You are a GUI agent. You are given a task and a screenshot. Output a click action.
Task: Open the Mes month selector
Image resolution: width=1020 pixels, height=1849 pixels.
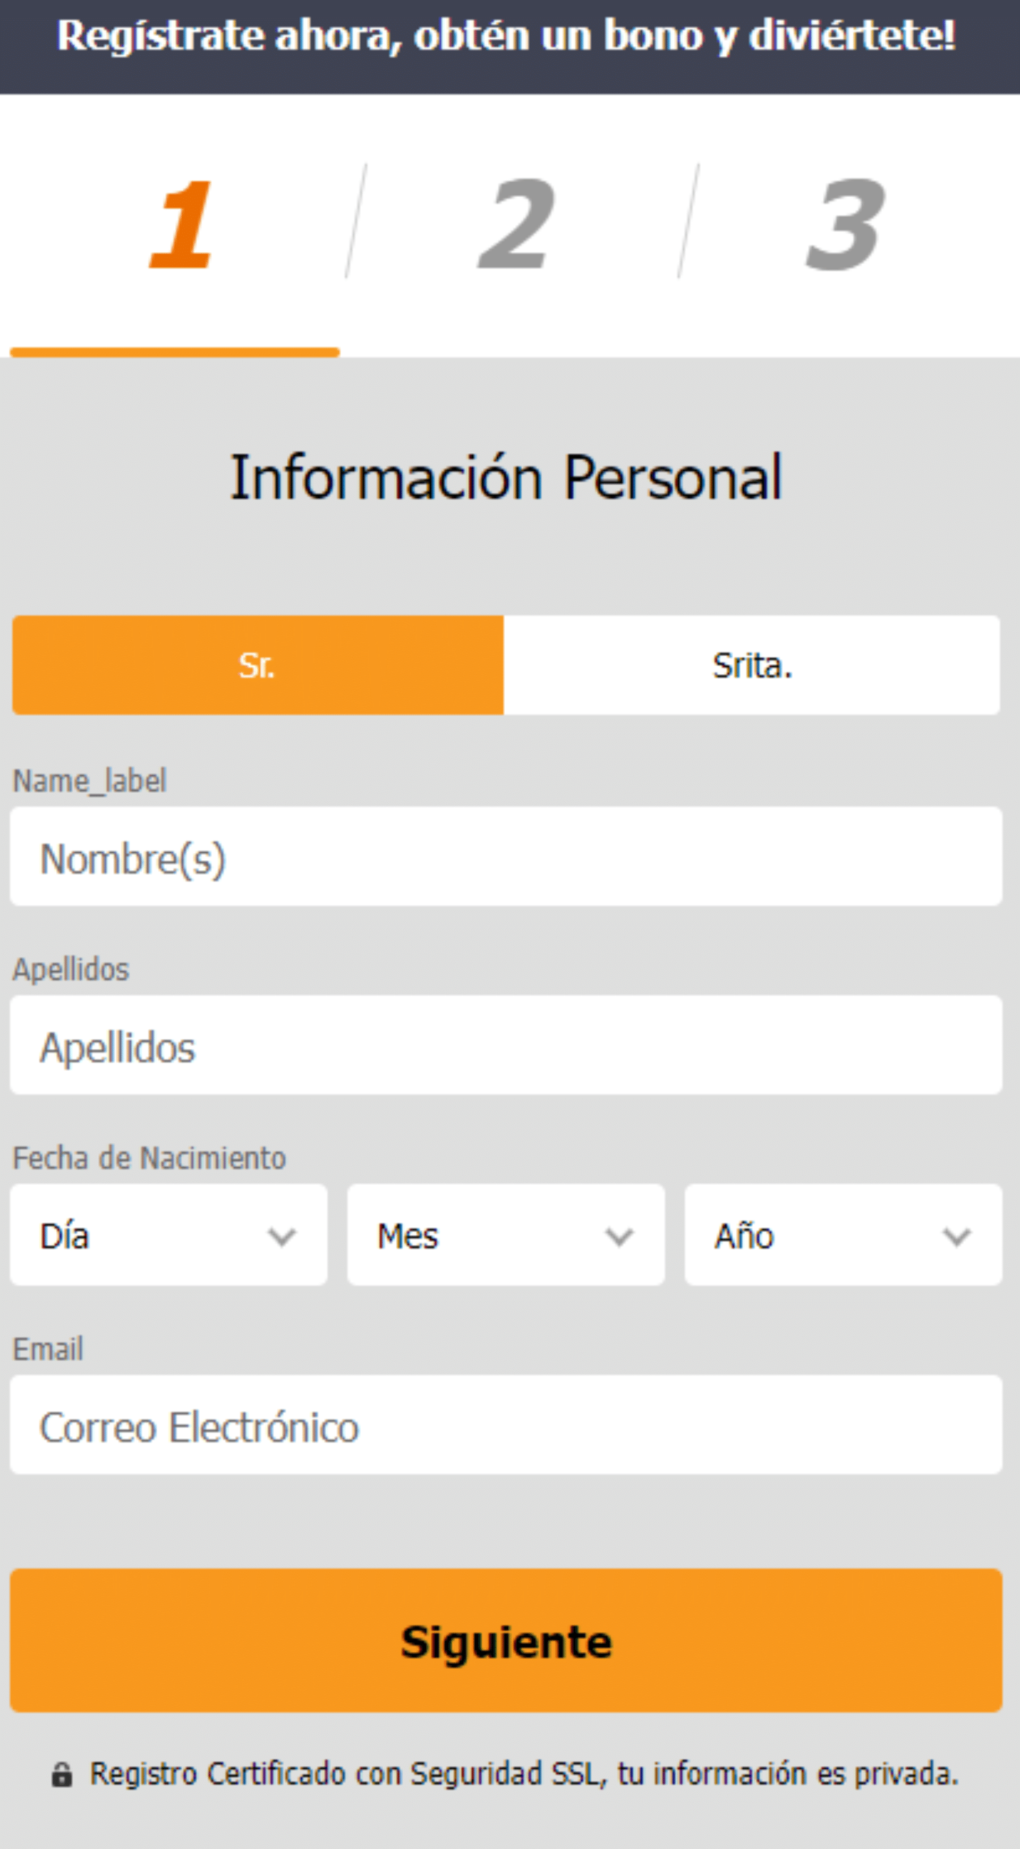(x=505, y=1235)
